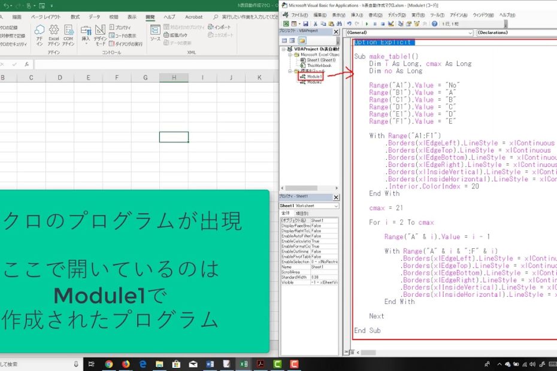557x371 pixels.
Task: Open Excel Add-ins gear icon
Action: pos(54,31)
